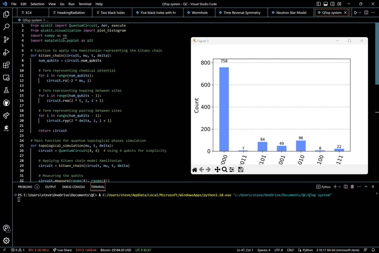The width and height of the screenshot is (379, 253).
Task: Open the new terminal launch profile dropdown
Action: click(340, 187)
